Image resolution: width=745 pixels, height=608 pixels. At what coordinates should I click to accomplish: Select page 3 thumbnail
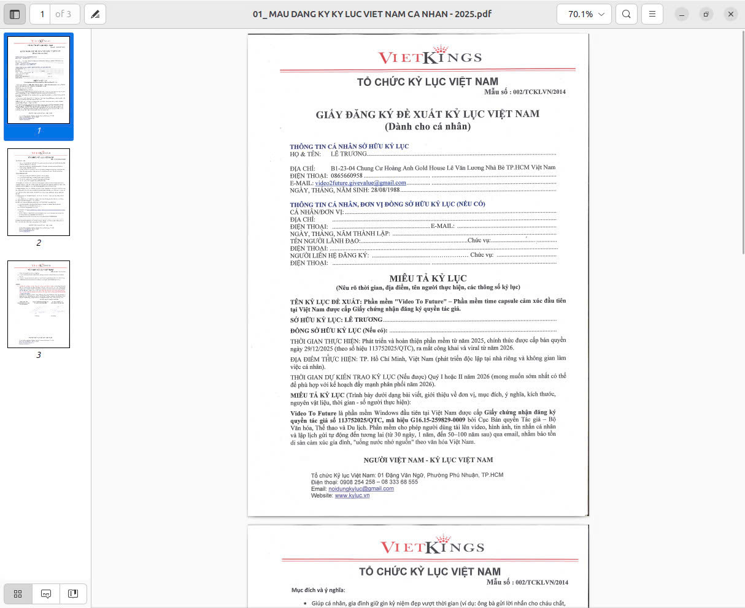pos(39,304)
